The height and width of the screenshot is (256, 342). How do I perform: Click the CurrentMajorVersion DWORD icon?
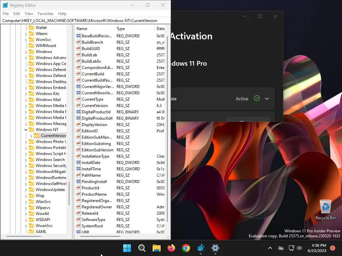[78, 86]
